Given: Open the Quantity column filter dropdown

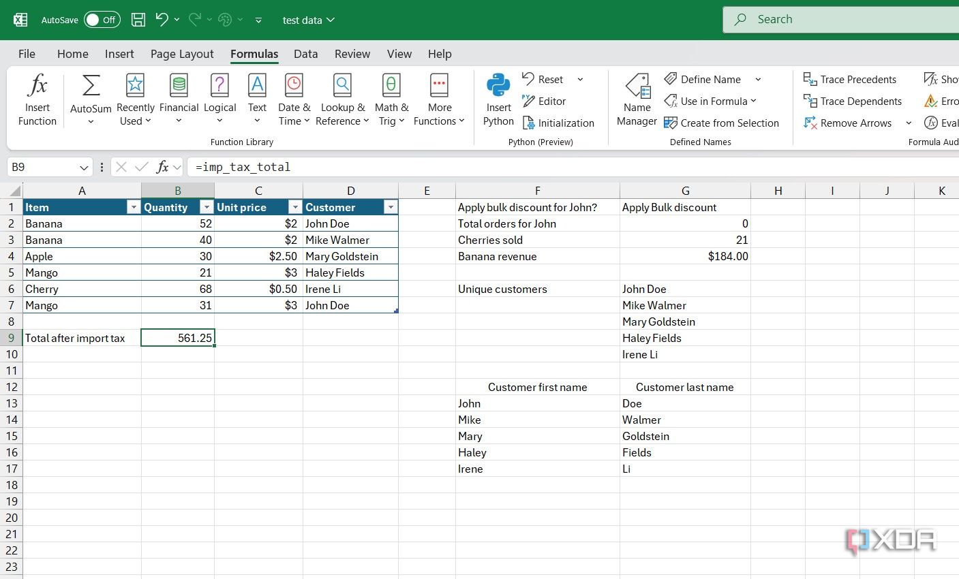Looking at the screenshot, I should click(x=207, y=207).
